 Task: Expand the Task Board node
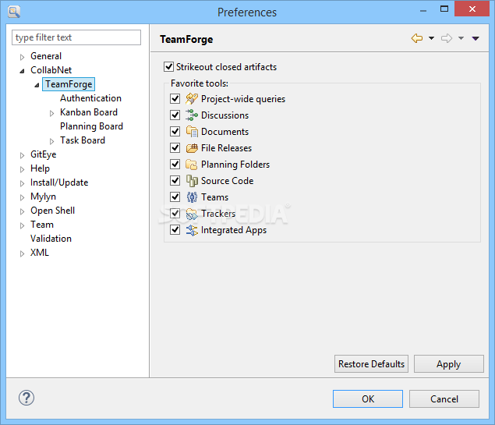[51, 141]
